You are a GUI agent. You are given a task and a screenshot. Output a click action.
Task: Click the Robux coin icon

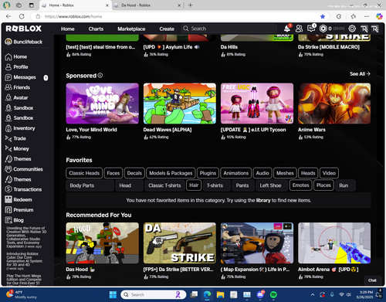tap(323, 29)
